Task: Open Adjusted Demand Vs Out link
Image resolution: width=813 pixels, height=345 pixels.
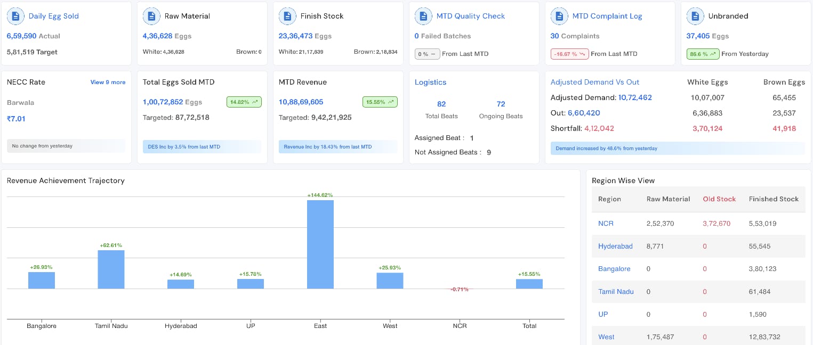Action: [595, 82]
